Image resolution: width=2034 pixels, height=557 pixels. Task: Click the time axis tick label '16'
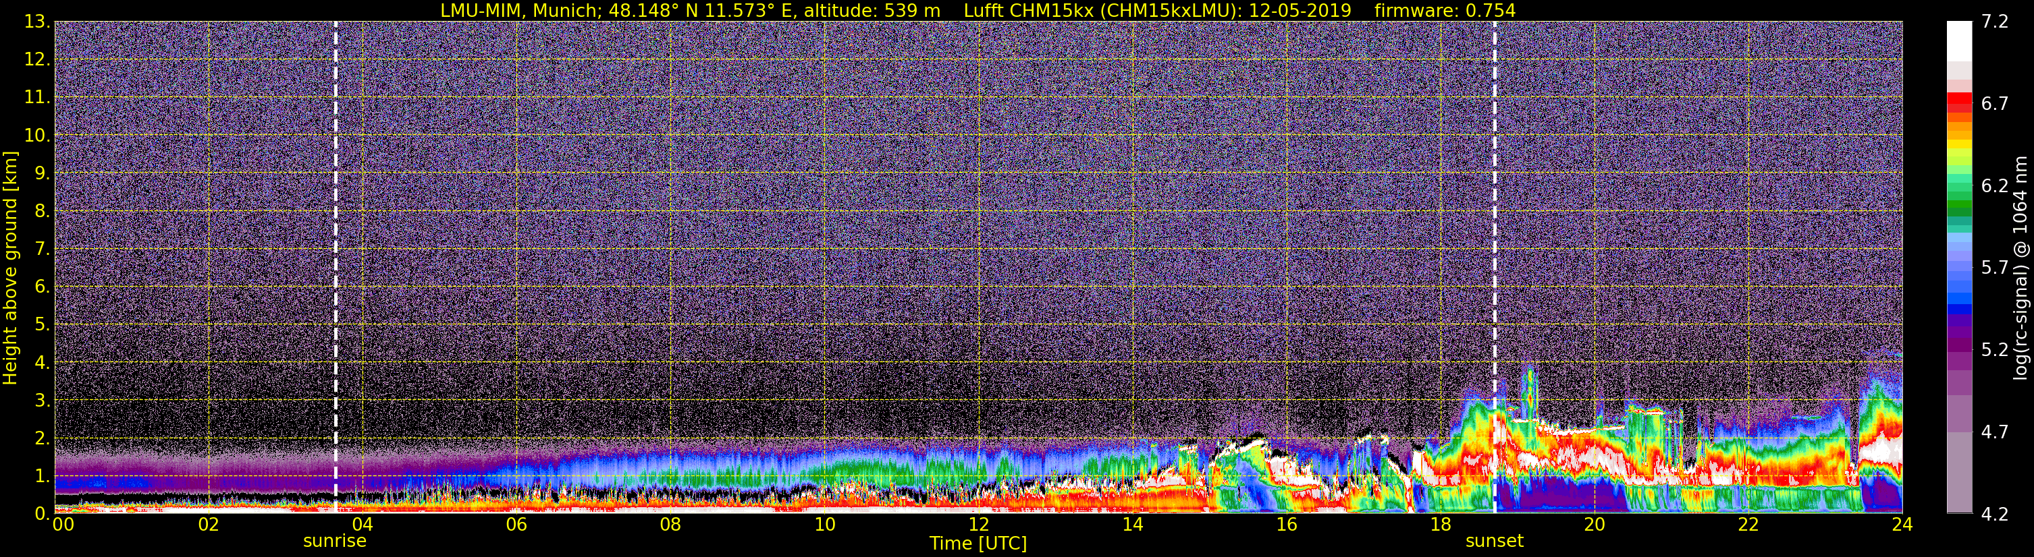[1286, 525]
